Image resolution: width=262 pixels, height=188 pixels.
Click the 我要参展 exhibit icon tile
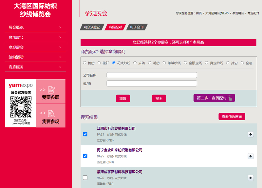pos(51,92)
